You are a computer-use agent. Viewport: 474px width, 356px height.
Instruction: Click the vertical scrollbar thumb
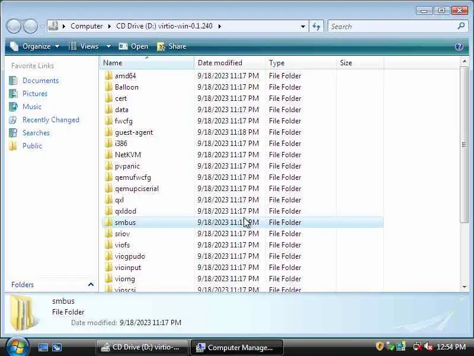tap(464, 145)
